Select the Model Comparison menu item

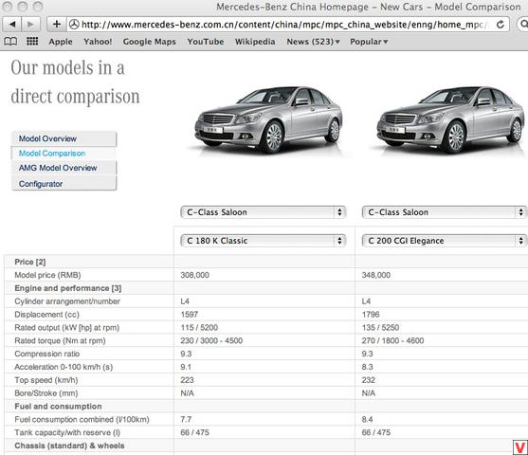pos(64,154)
